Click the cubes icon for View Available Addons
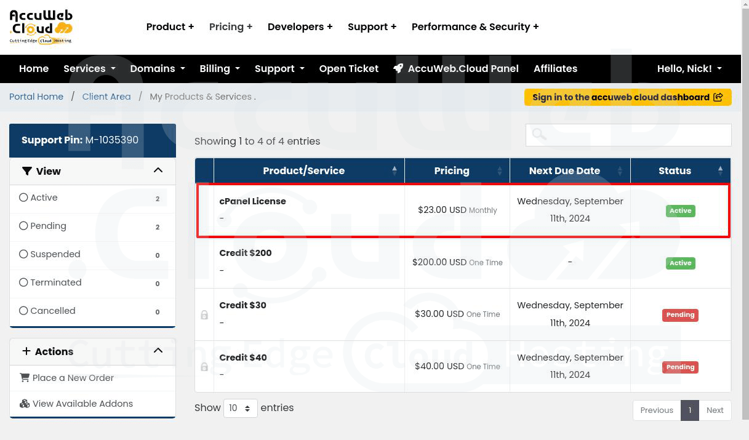 (25, 404)
